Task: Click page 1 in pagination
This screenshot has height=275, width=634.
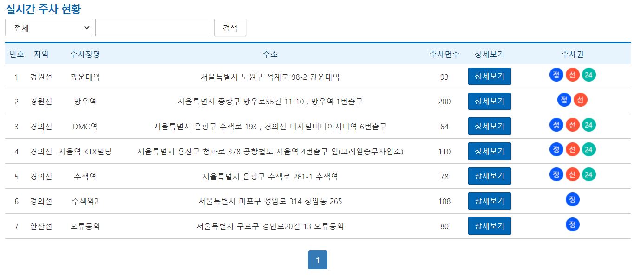Action: point(317,260)
